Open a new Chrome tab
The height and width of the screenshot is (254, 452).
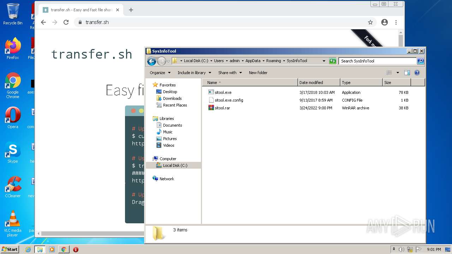pyautogui.click(x=131, y=10)
